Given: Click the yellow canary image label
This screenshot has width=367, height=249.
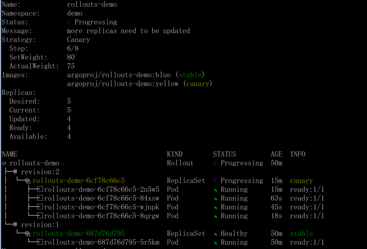Looking at the screenshot, I should click(x=198, y=84).
